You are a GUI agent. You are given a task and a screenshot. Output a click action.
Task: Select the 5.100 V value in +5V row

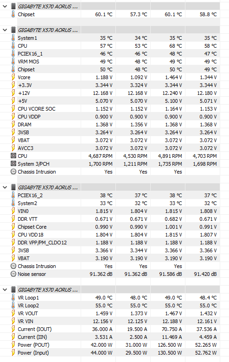pyautogui.click(x=173, y=101)
